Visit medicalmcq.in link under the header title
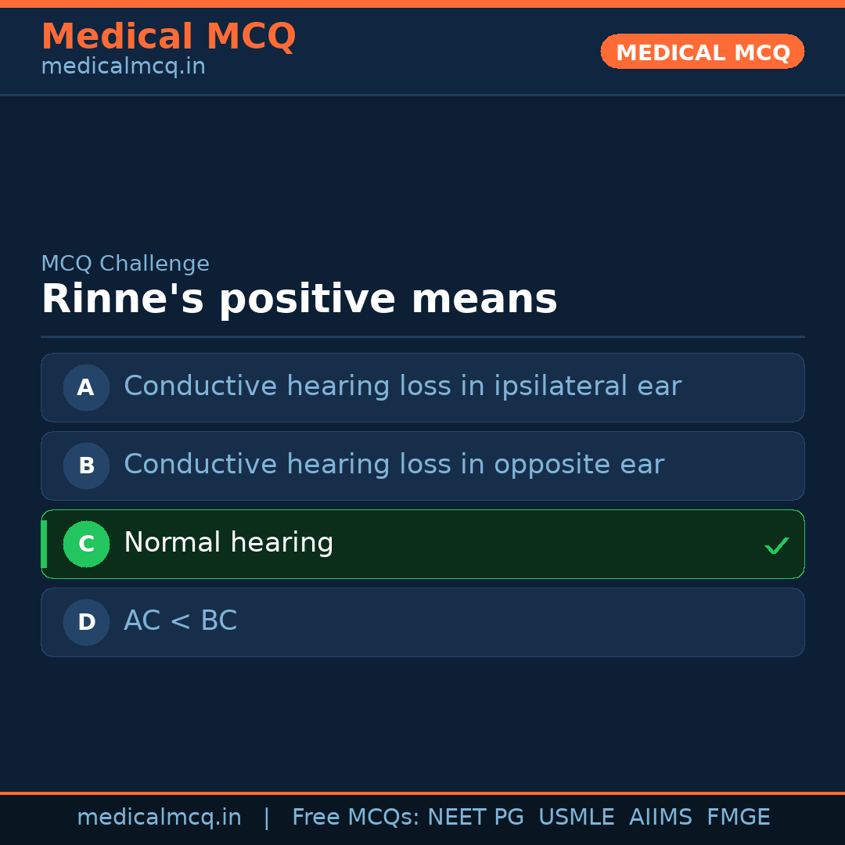This screenshot has height=845, width=845. pyautogui.click(x=123, y=67)
